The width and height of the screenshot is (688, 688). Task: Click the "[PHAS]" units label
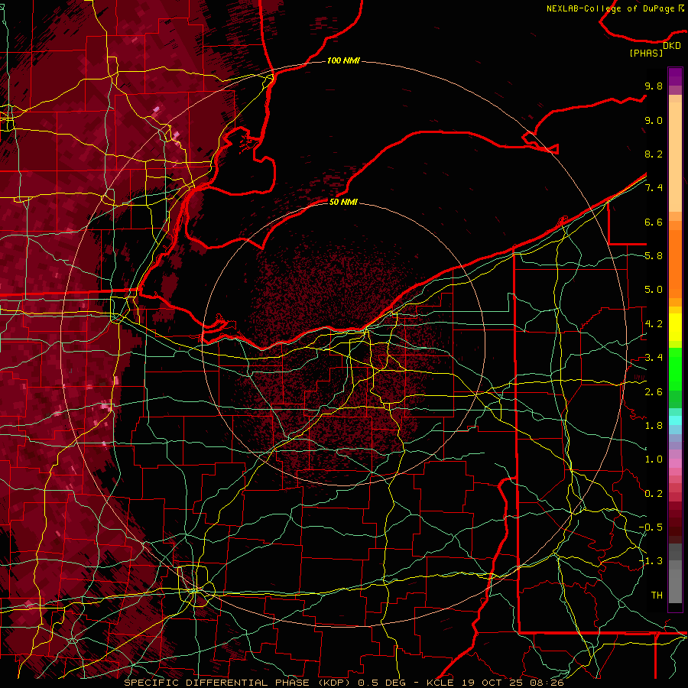coord(646,54)
